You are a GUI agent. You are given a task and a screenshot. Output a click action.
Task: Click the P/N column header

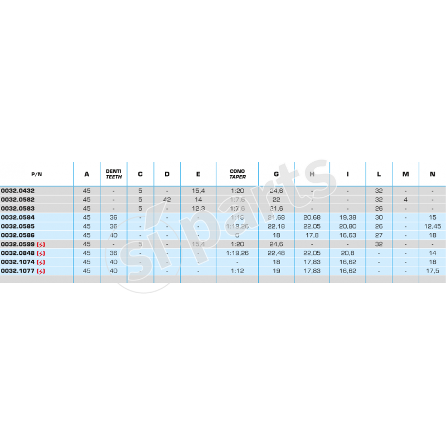click(36, 174)
